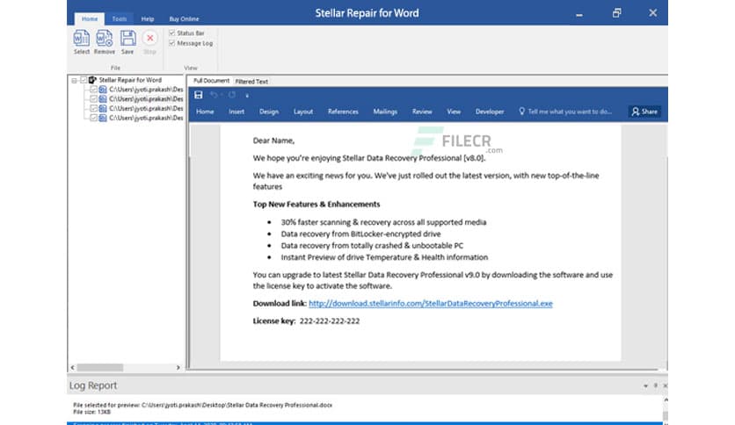This screenshot has height=425, width=735.
Task: Switch to the Filtered Text tab
Action: [251, 82]
